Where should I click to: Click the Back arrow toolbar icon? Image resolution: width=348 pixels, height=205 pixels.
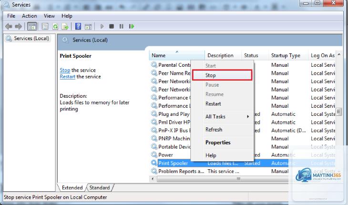point(9,27)
